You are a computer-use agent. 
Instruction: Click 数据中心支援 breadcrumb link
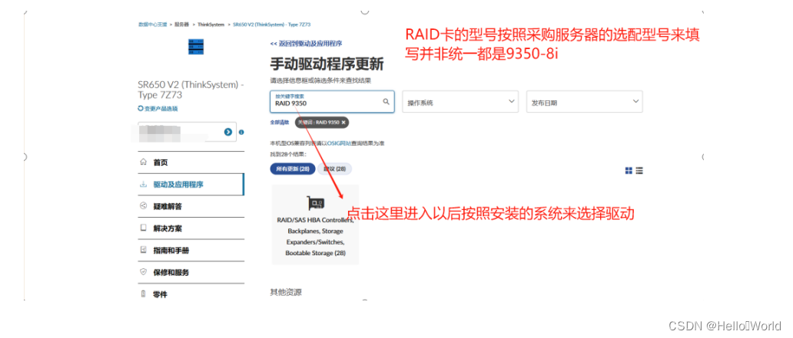(153, 25)
